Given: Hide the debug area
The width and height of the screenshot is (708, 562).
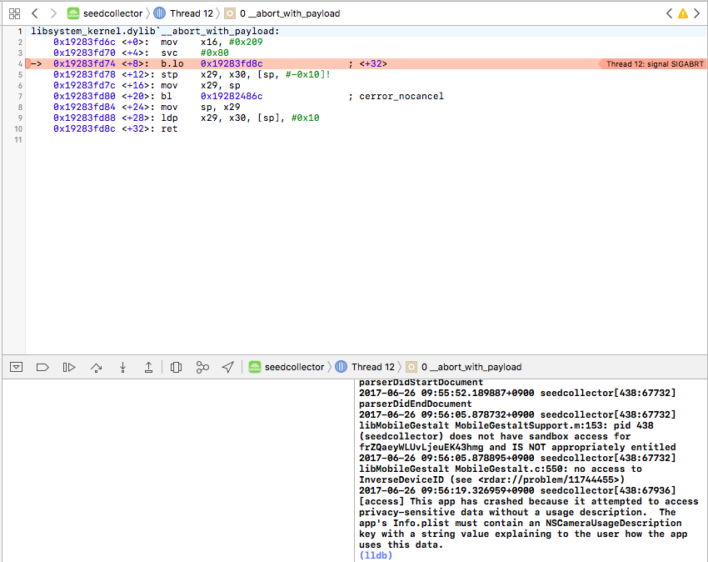Looking at the screenshot, I should point(16,367).
